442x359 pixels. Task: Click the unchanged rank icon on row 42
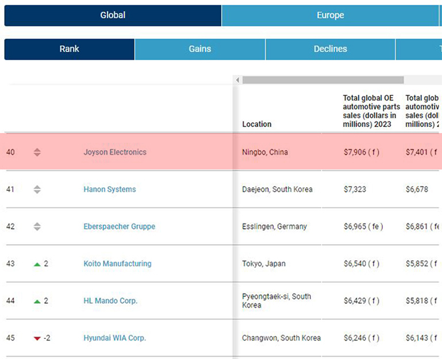point(37,226)
